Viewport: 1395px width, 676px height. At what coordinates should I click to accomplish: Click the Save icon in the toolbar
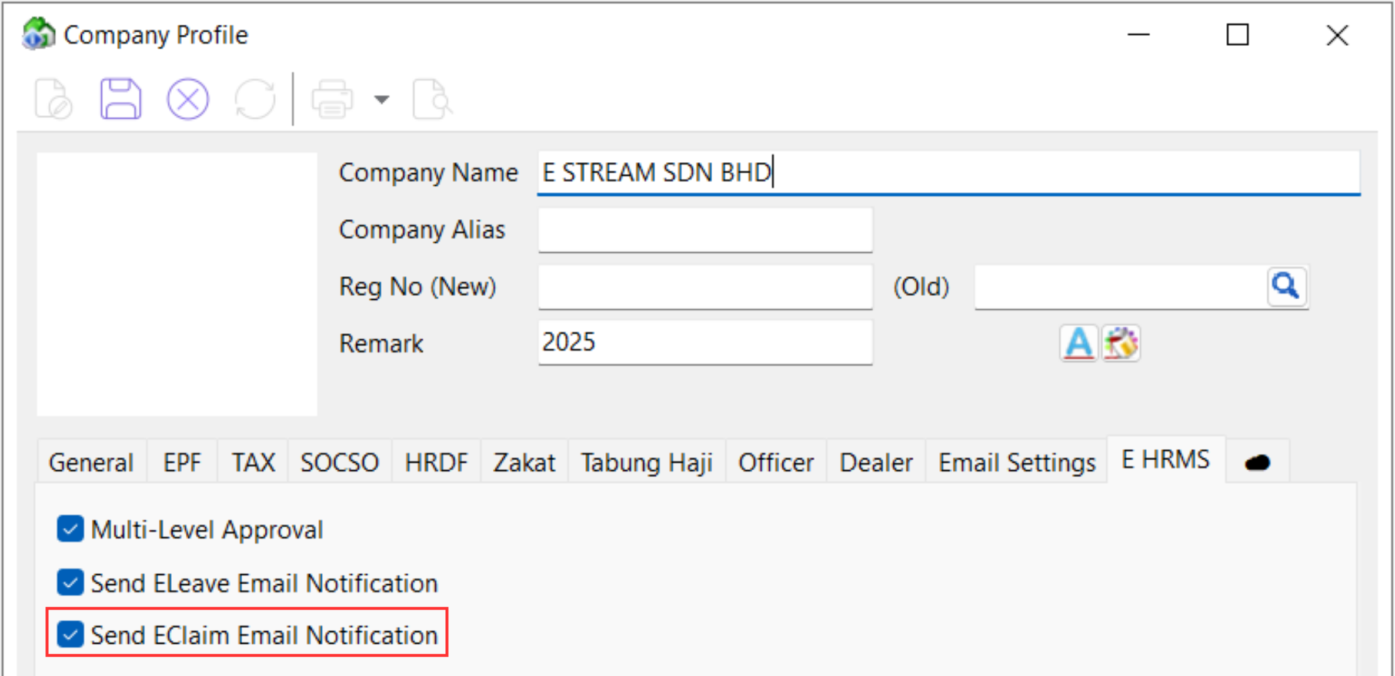121,99
